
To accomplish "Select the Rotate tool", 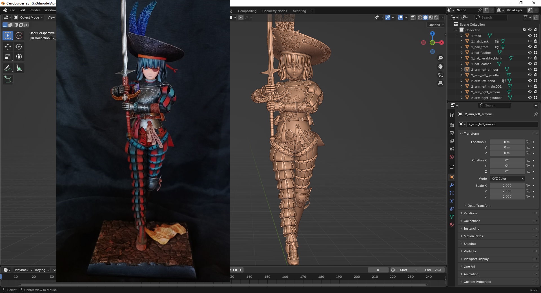I will point(19,47).
